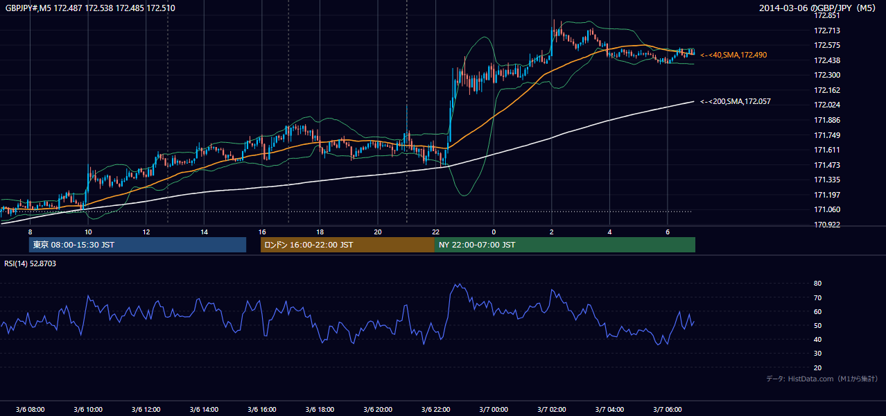Click hour tick 18 under the price chart
Viewport: 886px width, 416px height.
point(320,232)
